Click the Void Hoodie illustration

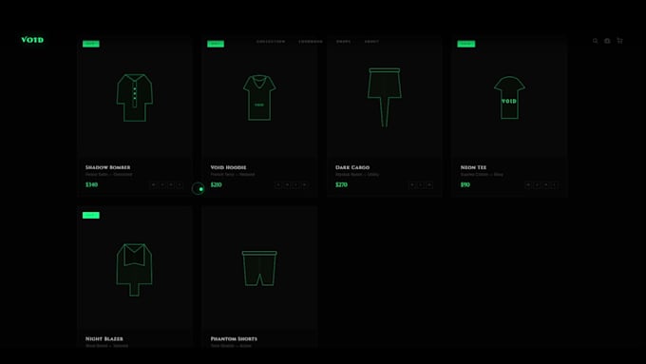pyautogui.click(x=259, y=98)
